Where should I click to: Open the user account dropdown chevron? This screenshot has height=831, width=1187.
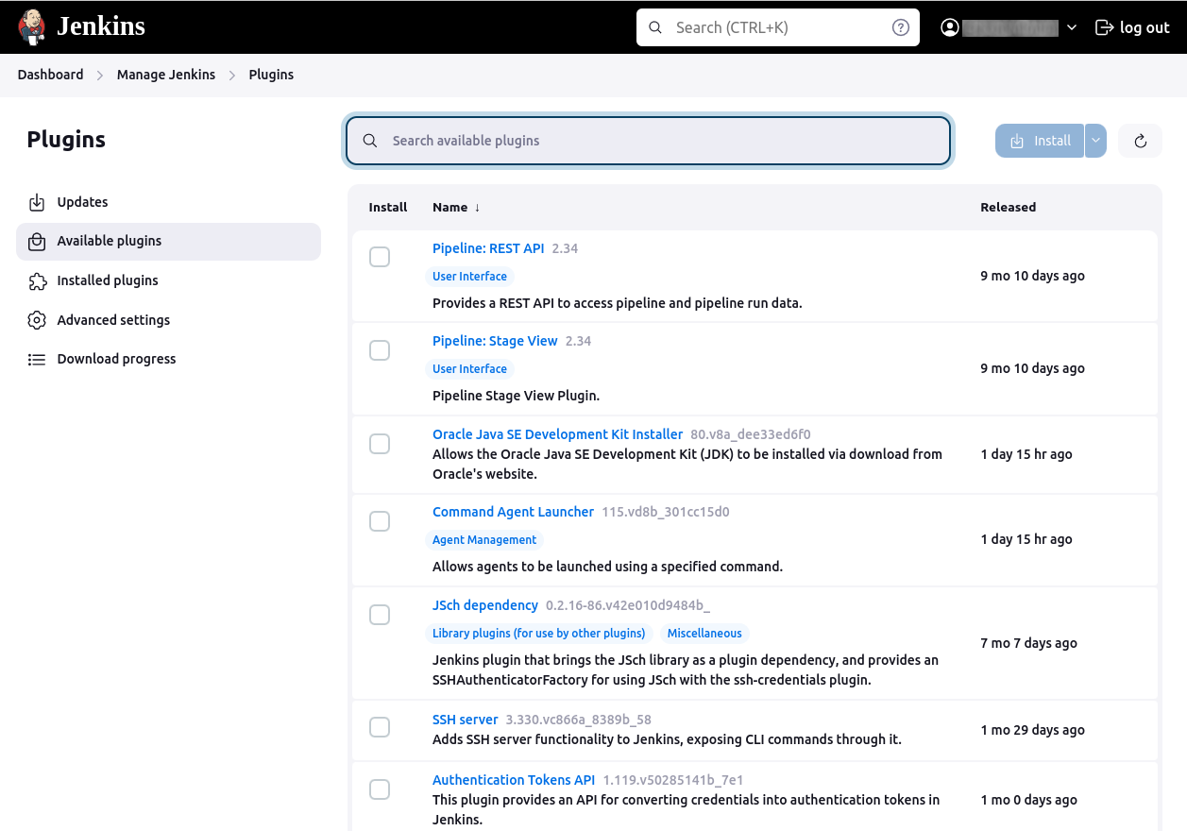pos(1071,27)
